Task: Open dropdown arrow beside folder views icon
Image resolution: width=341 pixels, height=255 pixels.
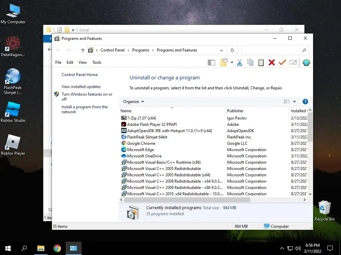Action: (232, 63)
